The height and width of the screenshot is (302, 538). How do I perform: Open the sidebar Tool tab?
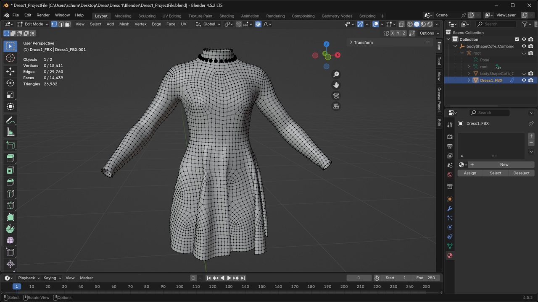click(439, 61)
